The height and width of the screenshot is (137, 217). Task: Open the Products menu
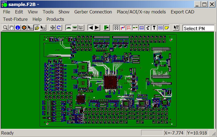click(x=55, y=19)
